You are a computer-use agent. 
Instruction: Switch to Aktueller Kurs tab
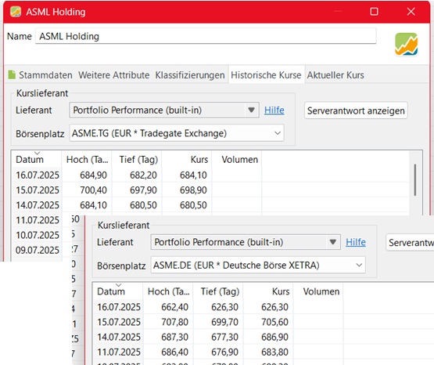(x=335, y=75)
